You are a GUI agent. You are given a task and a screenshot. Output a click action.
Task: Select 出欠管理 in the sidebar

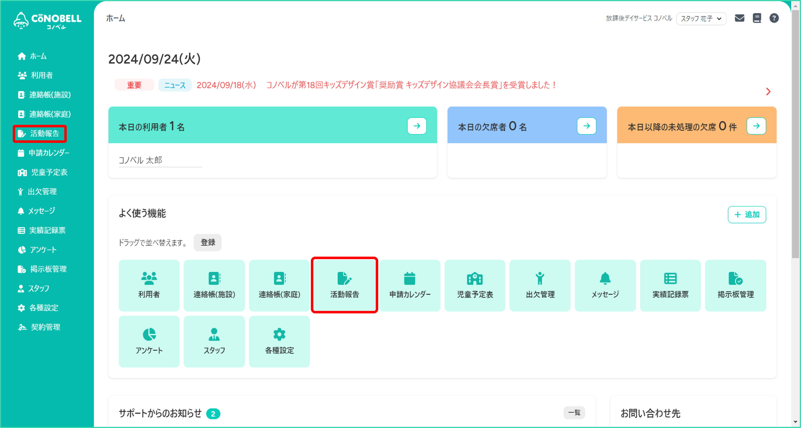[37, 192]
